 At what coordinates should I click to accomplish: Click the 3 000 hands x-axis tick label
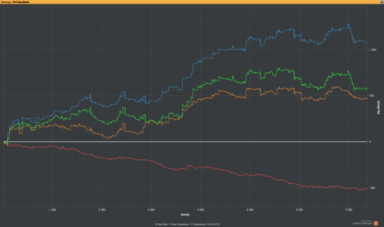(151, 210)
